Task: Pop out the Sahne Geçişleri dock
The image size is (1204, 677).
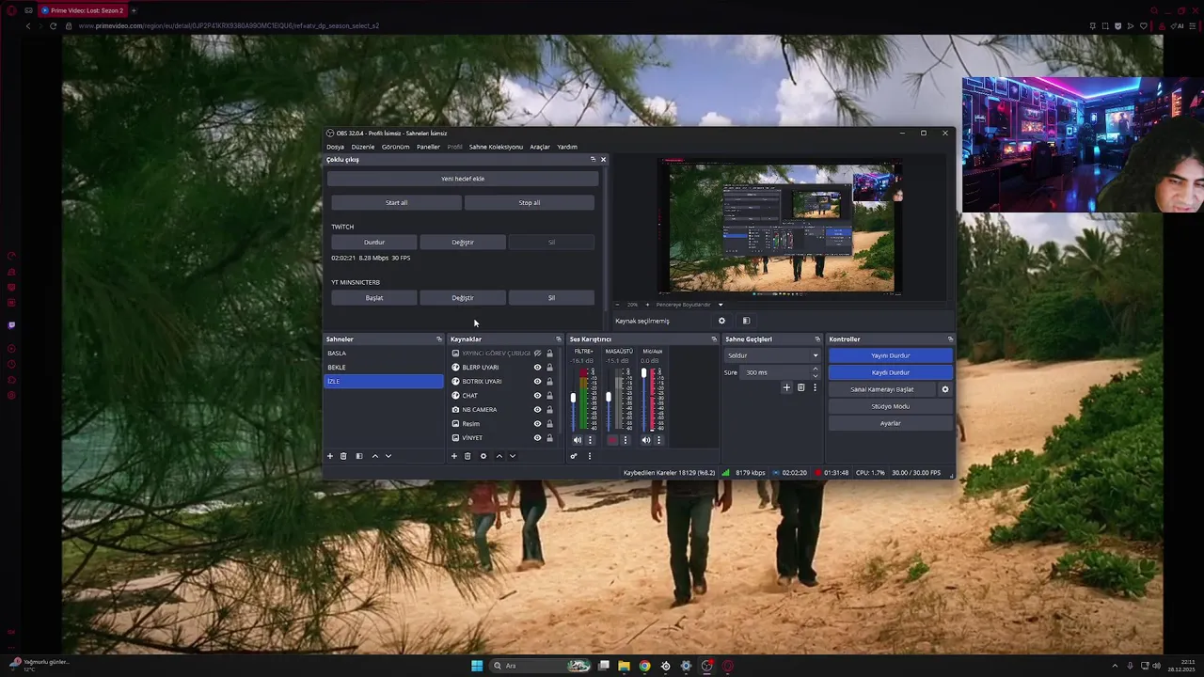Action: (817, 339)
